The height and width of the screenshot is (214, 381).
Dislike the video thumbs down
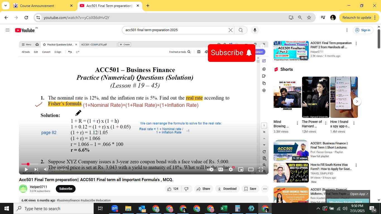(187, 189)
